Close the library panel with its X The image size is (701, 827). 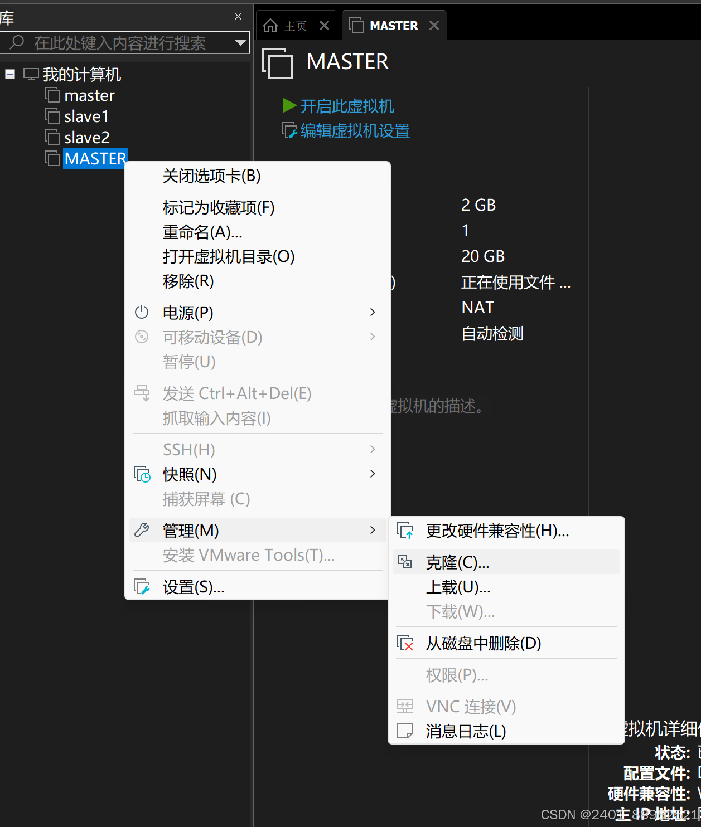pyautogui.click(x=238, y=17)
